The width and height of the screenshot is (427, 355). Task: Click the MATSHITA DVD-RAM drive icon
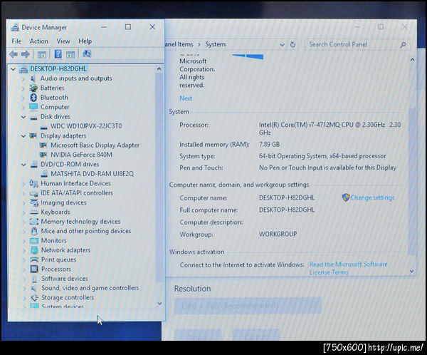click(44, 173)
